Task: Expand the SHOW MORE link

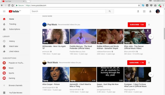Action: [x=47, y=16]
